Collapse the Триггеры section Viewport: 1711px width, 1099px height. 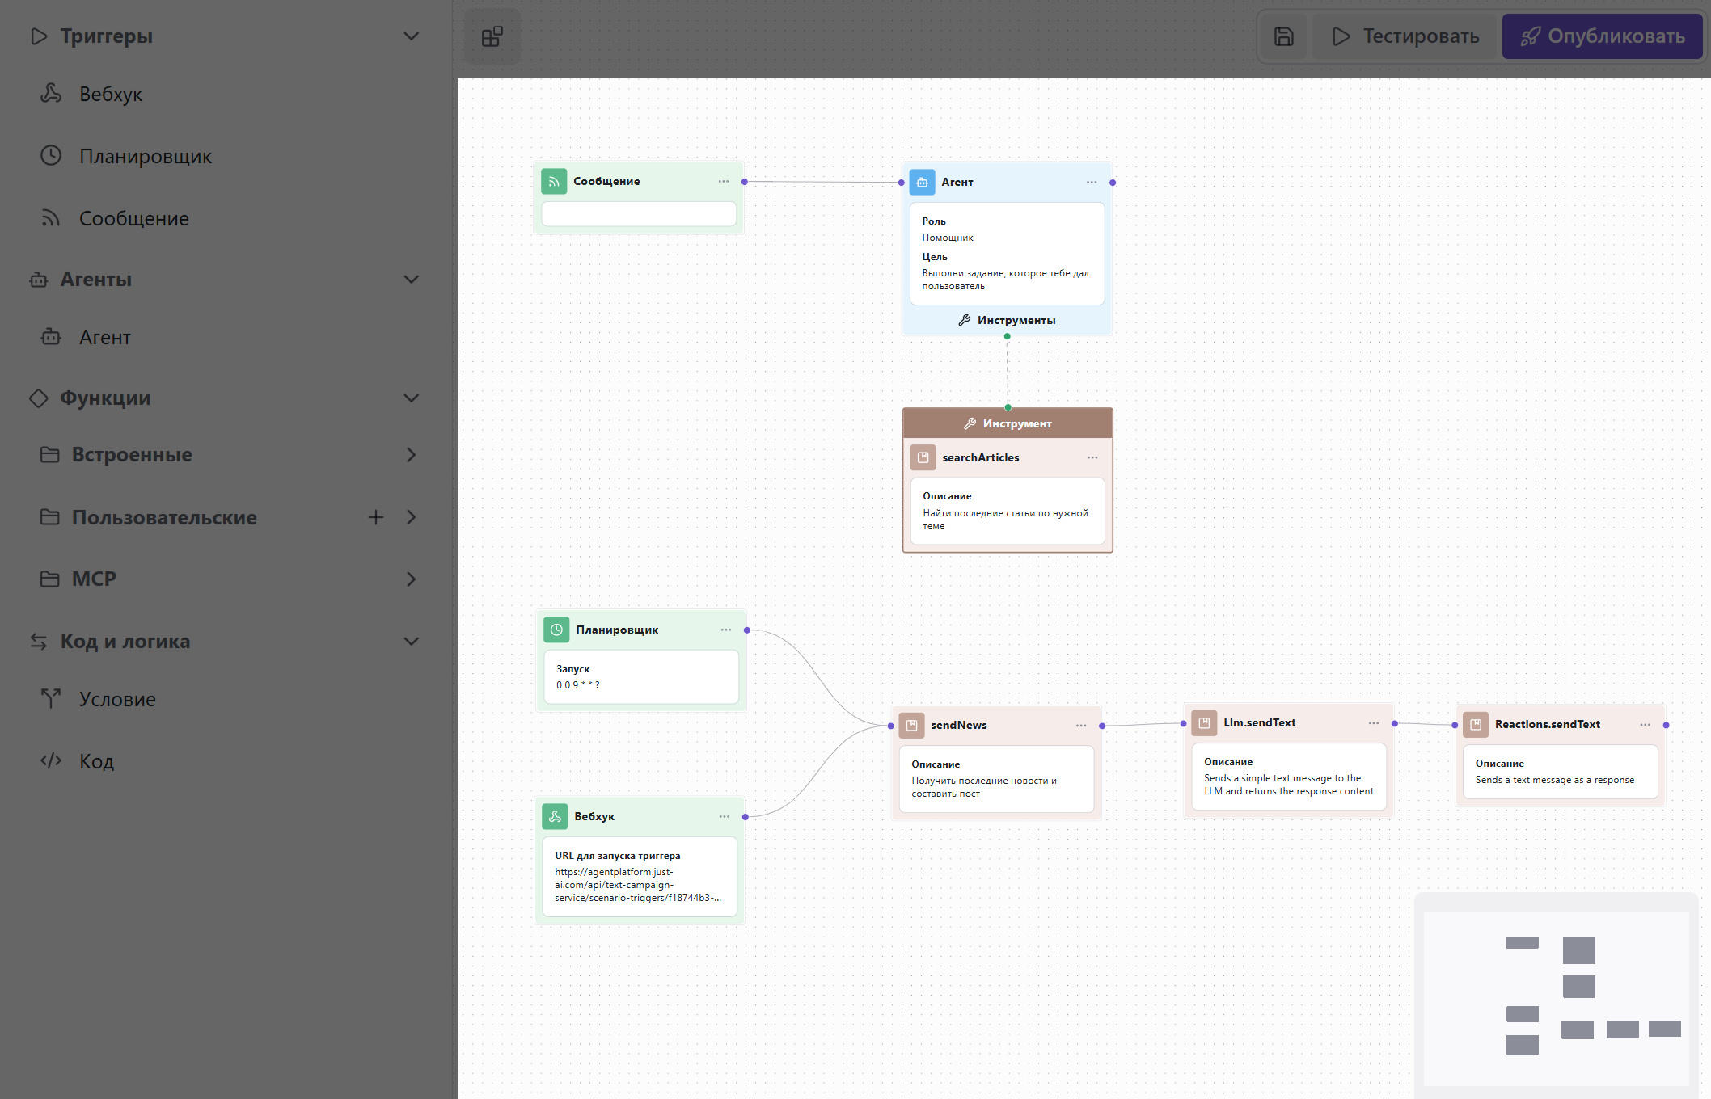point(411,36)
